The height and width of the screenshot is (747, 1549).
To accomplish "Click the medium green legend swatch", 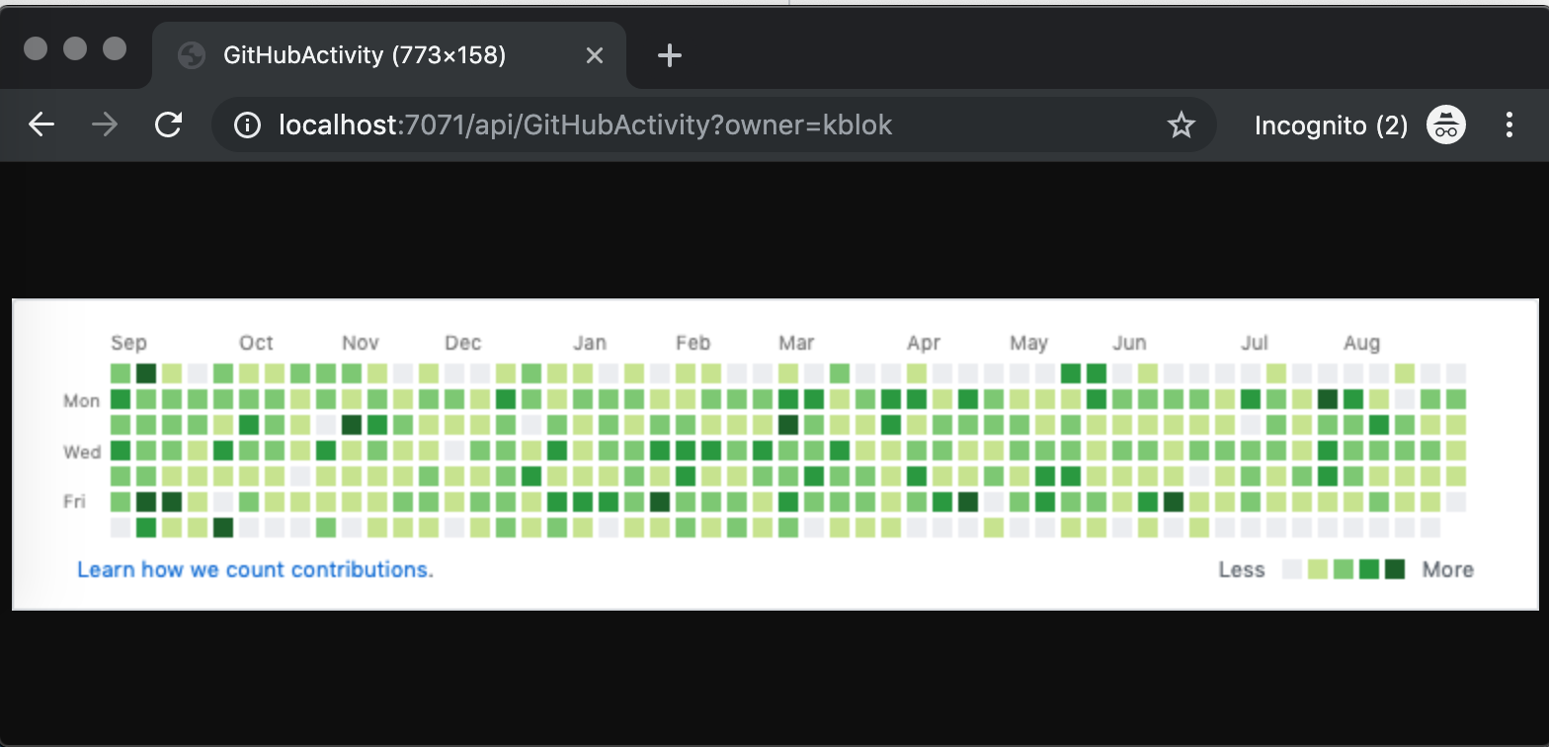I will (1343, 569).
